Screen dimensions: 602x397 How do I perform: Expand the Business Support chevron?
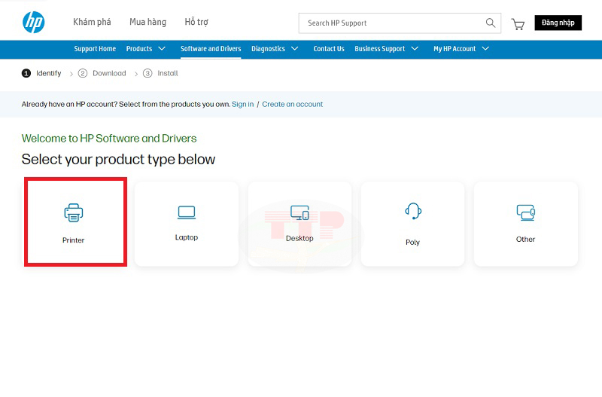pos(415,48)
